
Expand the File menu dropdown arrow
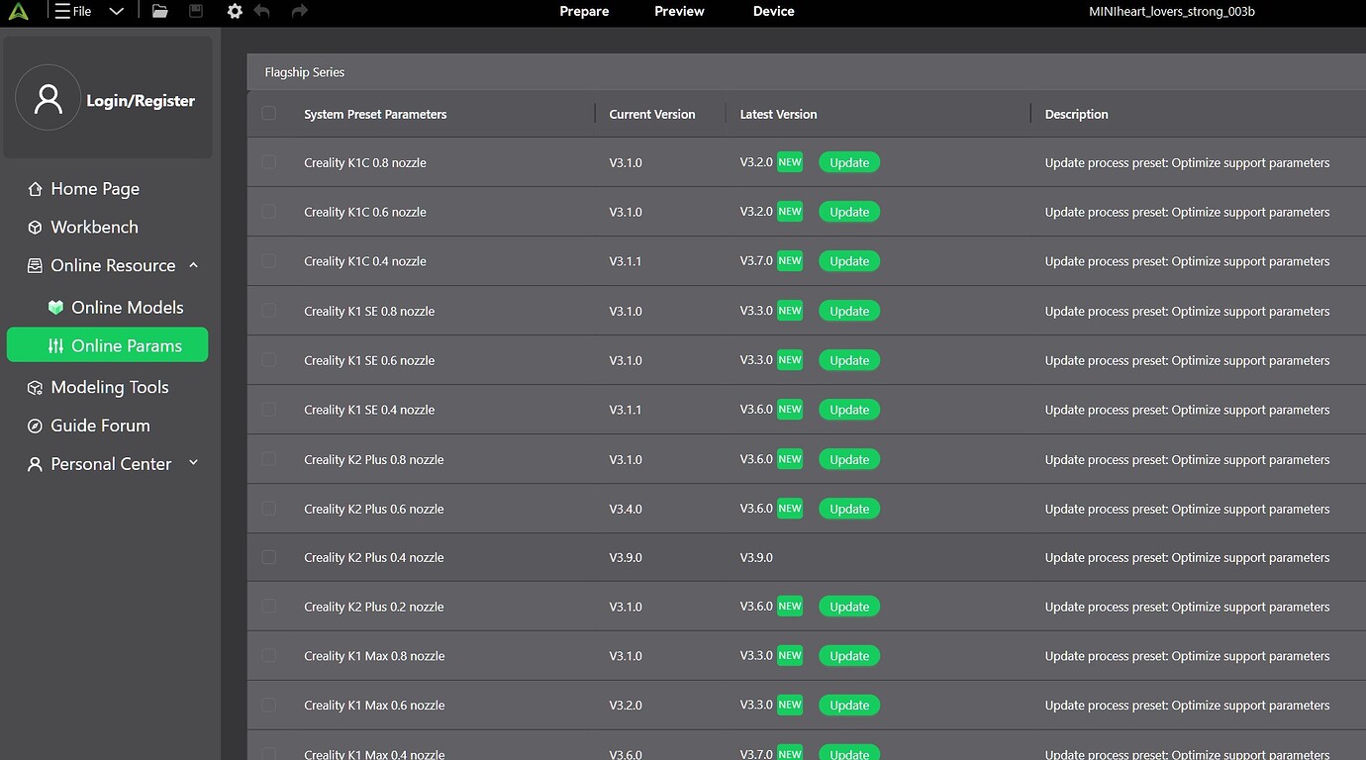116,12
